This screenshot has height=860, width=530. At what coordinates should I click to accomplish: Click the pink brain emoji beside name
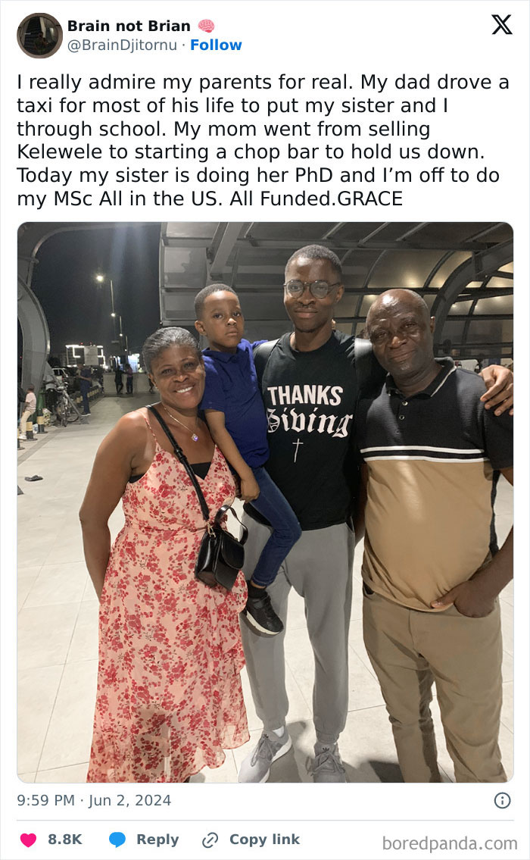[x=206, y=26]
